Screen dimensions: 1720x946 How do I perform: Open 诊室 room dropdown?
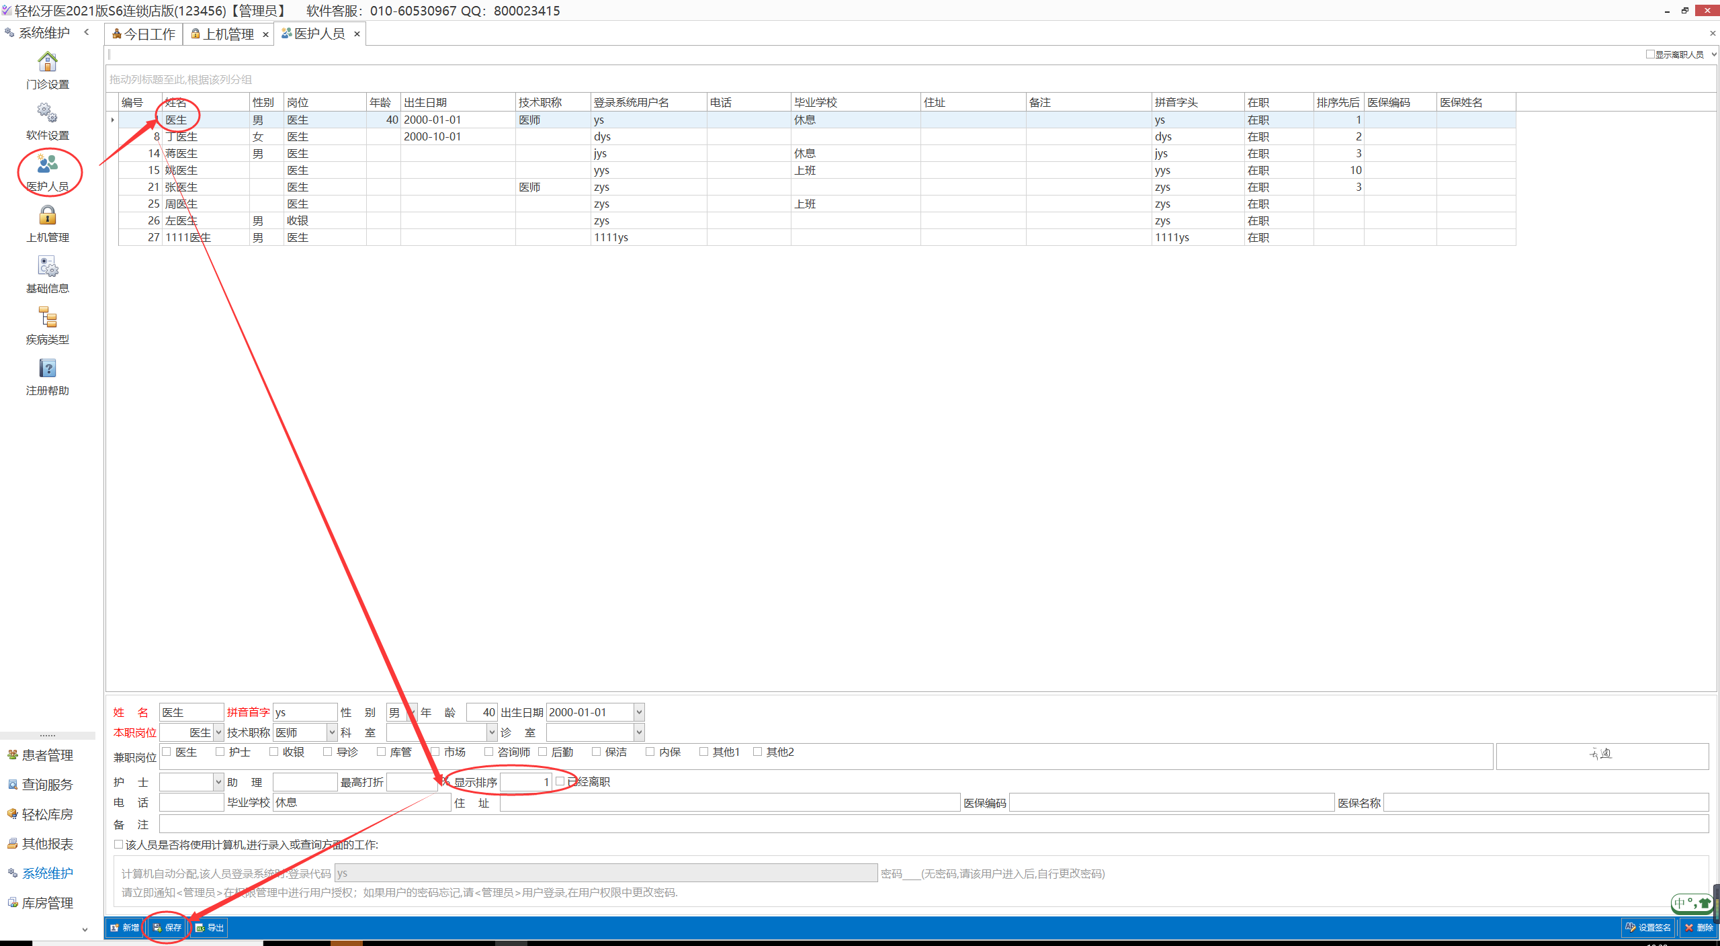(x=639, y=732)
